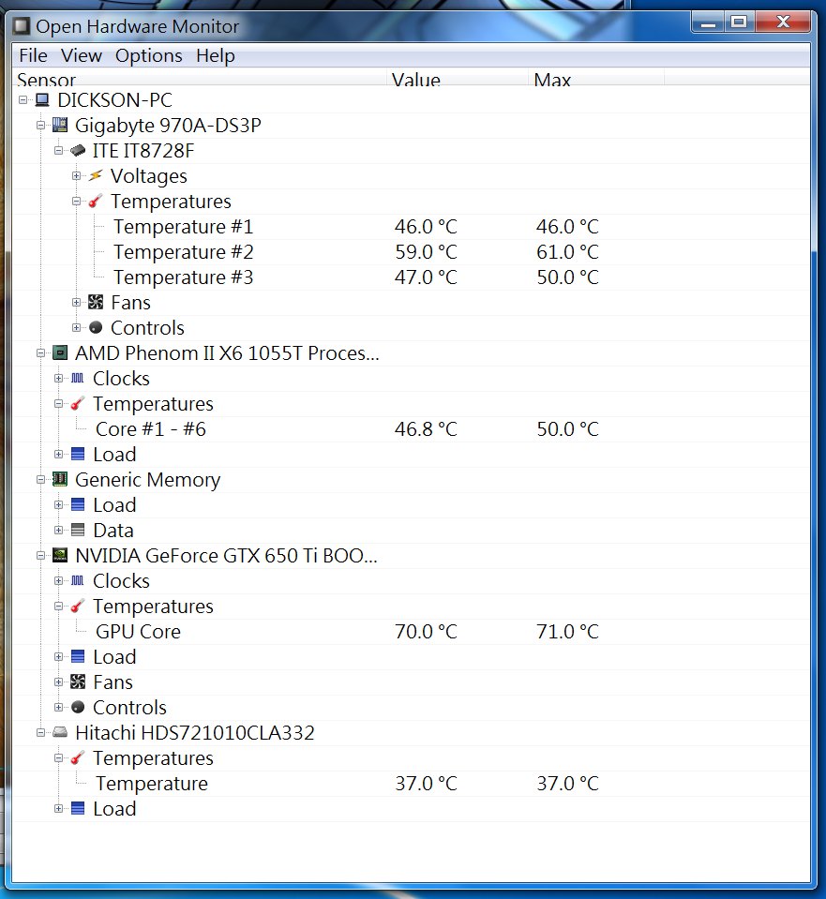The image size is (826, 899).
Task: Click the thermometer icon under ITE IT8728F
Action: click(96, 201)
